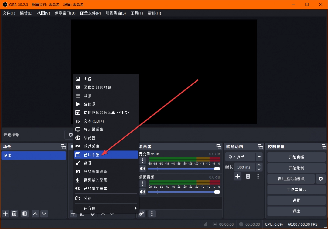Screen dimensions: 328x229
Task: Enable 工作室模式
Action: pos(296,190)
